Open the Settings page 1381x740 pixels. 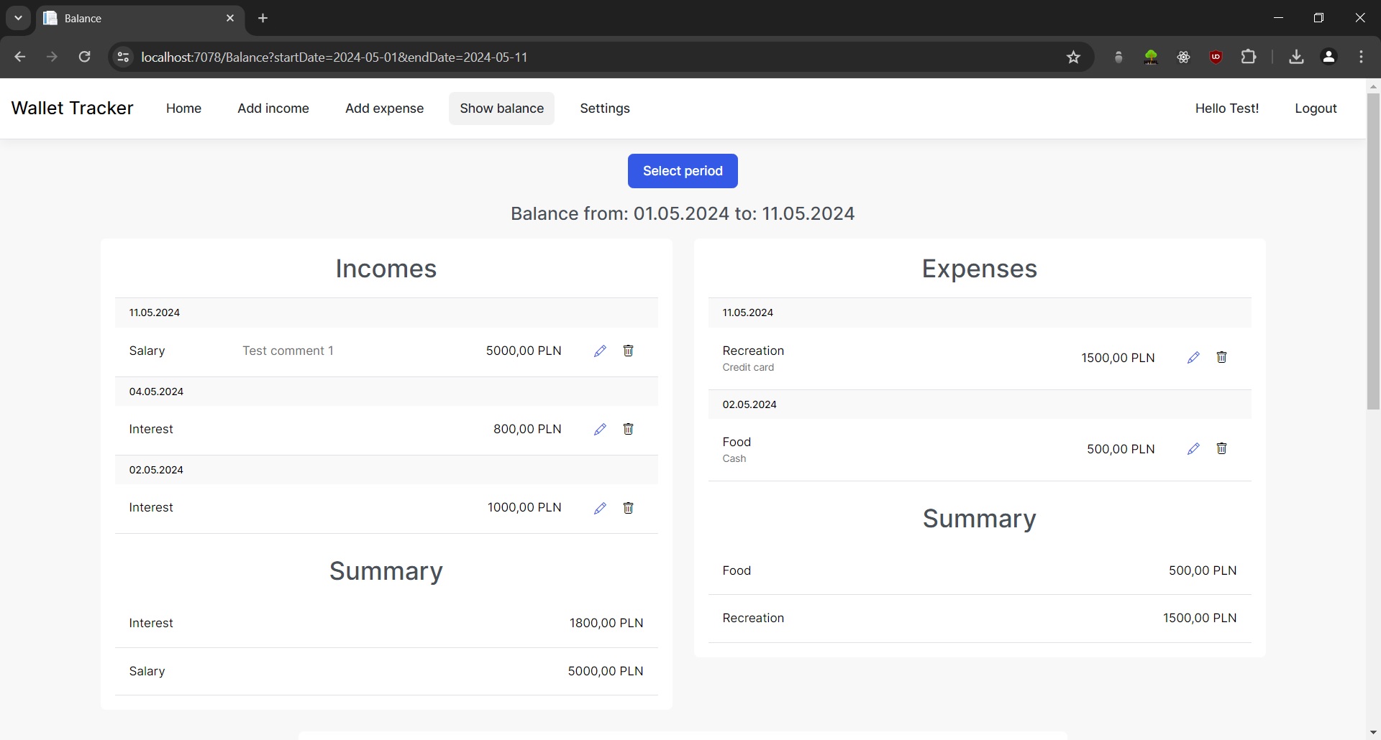(x=604, y=108)
